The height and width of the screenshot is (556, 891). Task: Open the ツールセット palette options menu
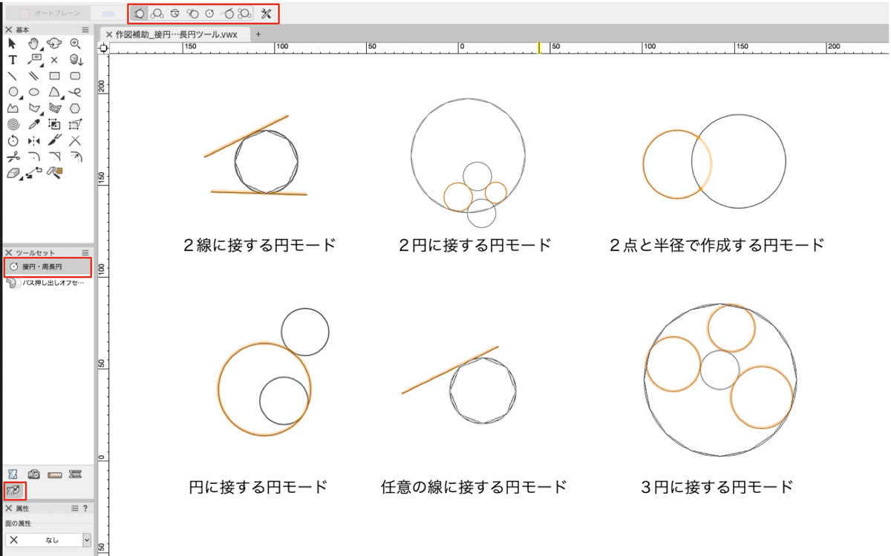pos(85,253)
